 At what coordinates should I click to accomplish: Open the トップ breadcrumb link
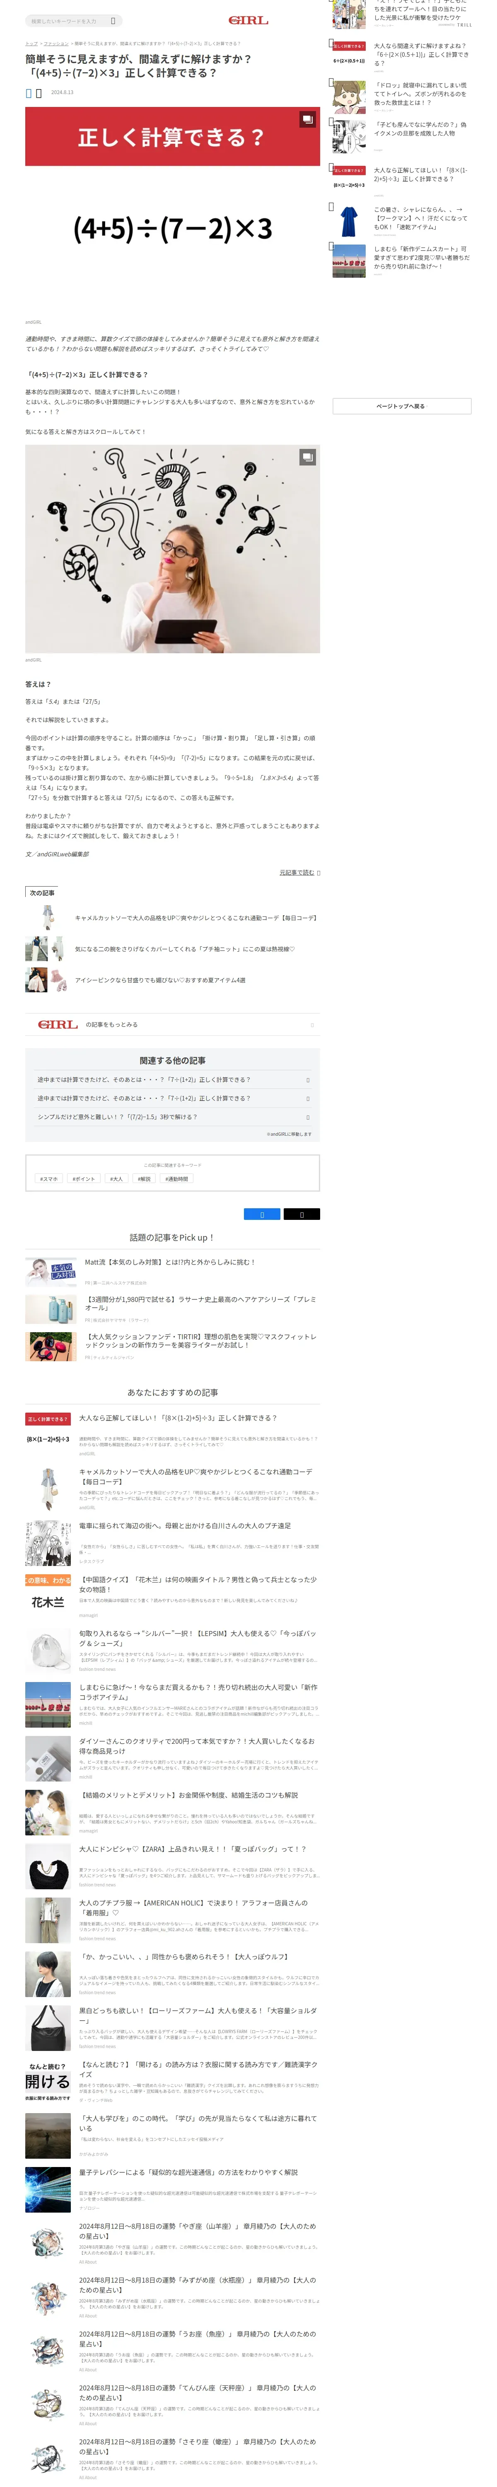(31, 44)
